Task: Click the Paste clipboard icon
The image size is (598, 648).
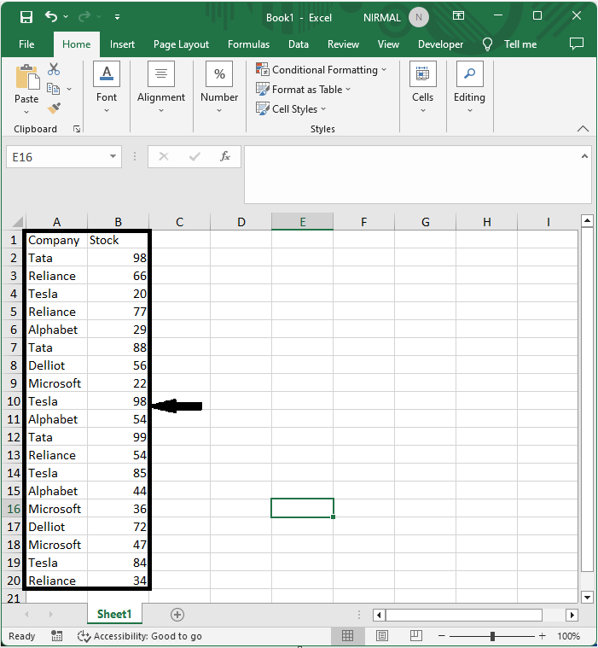Action: pyautogui.click(x=27, y=78)
